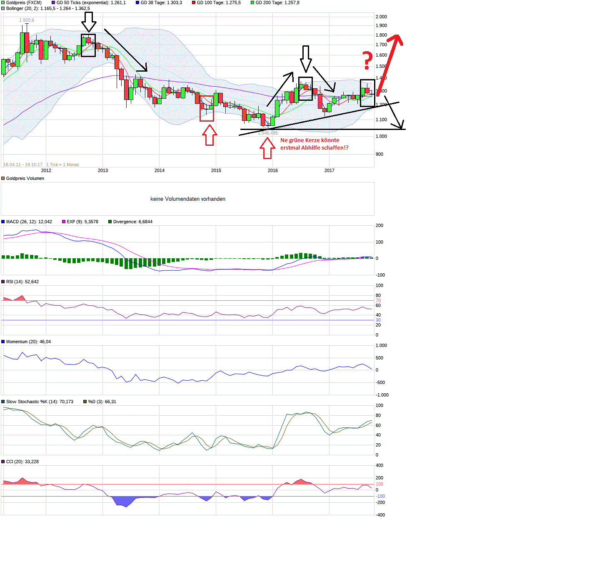Image resolution: width=604 pixels, height=579 pixels.
Task: Click the GD 38 Tage legend square
Action: (x=137, y=2)
